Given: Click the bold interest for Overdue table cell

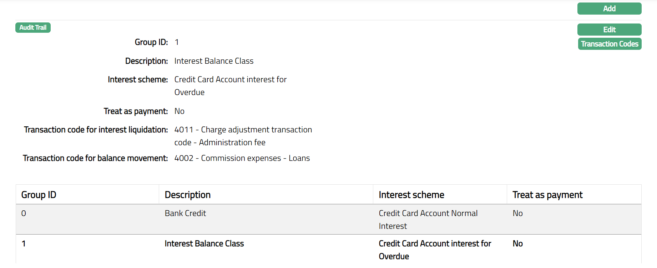Looking at the screenshot, I should pos(435,249).
